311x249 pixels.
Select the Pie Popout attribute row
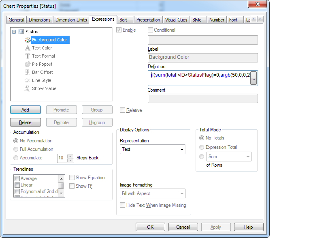pos(42,64)
